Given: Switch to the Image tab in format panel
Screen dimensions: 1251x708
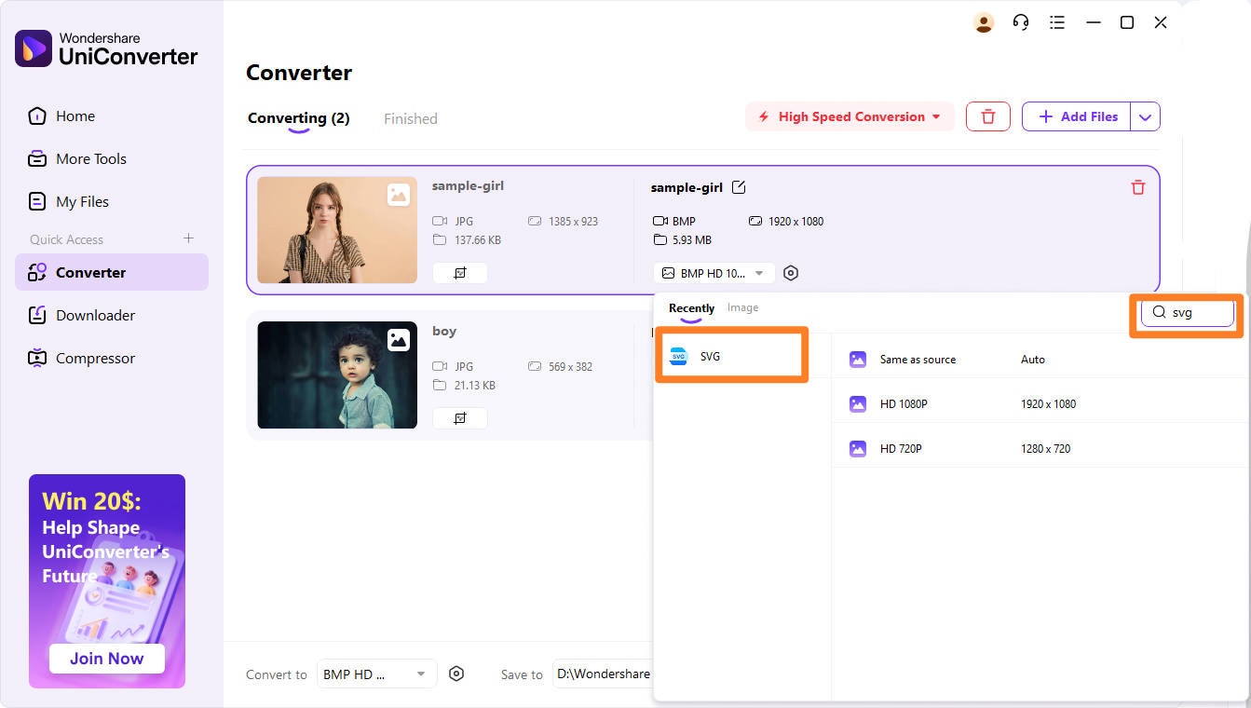Looking at the screenshot, I should coord(742,307).
